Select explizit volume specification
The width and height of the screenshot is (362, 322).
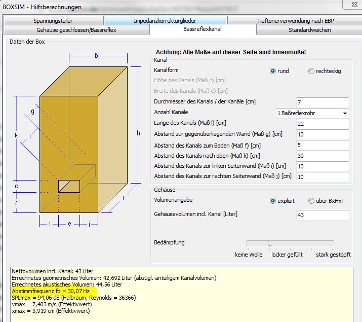pos(273,201)
